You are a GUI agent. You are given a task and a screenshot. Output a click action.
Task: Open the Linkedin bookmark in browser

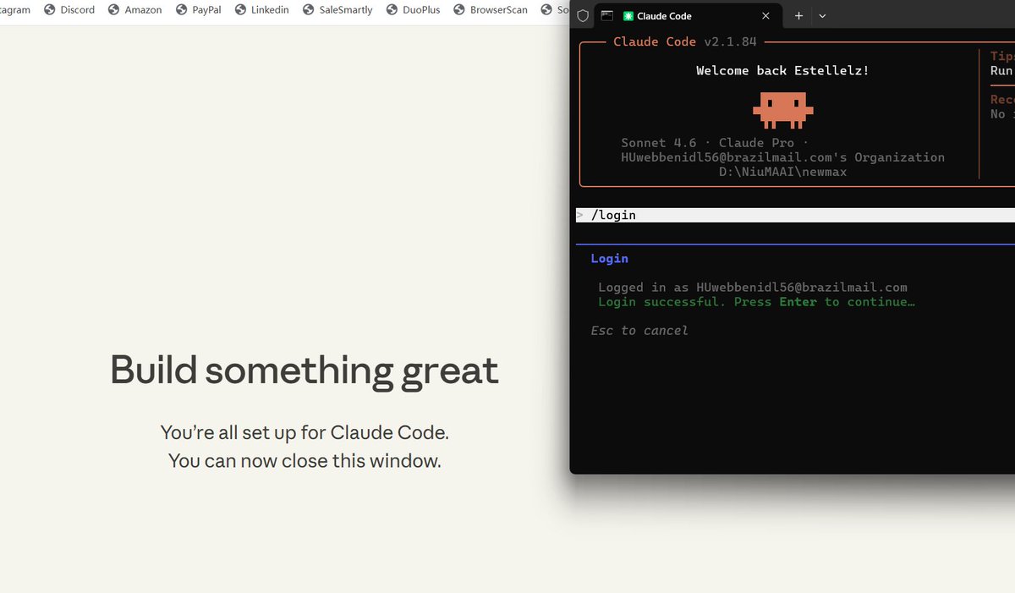coord(262,10)
